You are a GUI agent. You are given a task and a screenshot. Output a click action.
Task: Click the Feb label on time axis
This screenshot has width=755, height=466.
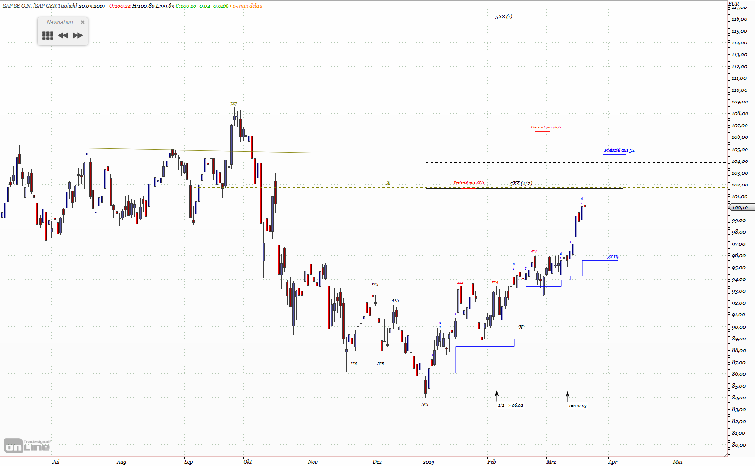point(492,461)
